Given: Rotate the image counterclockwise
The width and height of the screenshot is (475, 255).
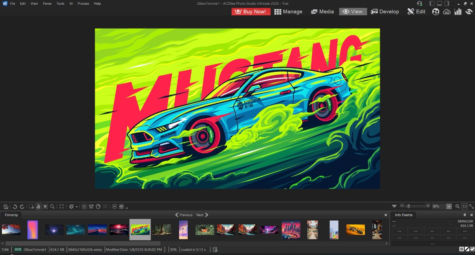Looking at the screenshot, I should (15, 207).
